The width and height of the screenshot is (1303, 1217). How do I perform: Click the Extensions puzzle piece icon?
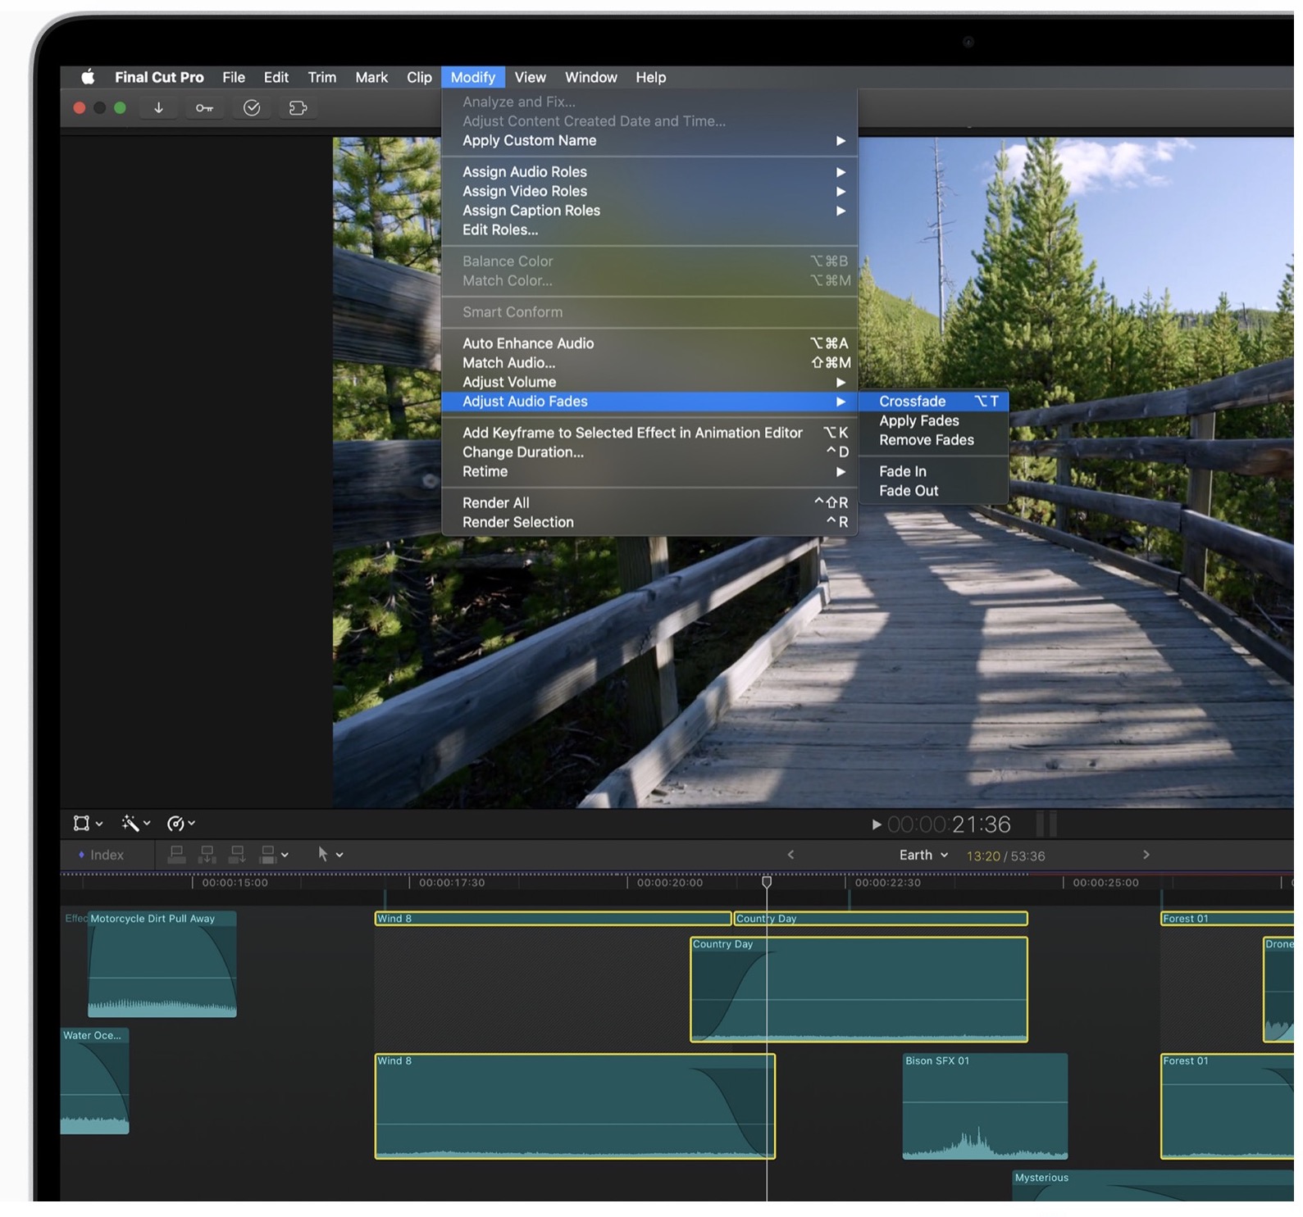point(298,108)
